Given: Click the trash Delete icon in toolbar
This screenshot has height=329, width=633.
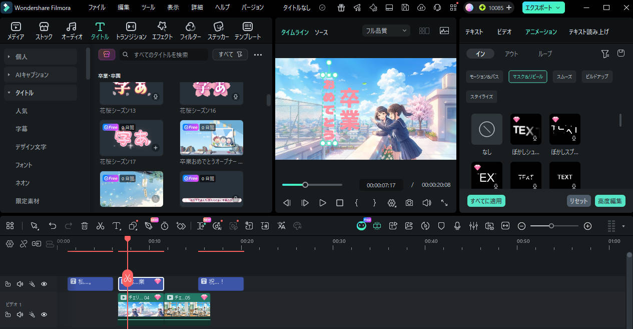Looking at the screenshot, I should (x=85, y=226).
